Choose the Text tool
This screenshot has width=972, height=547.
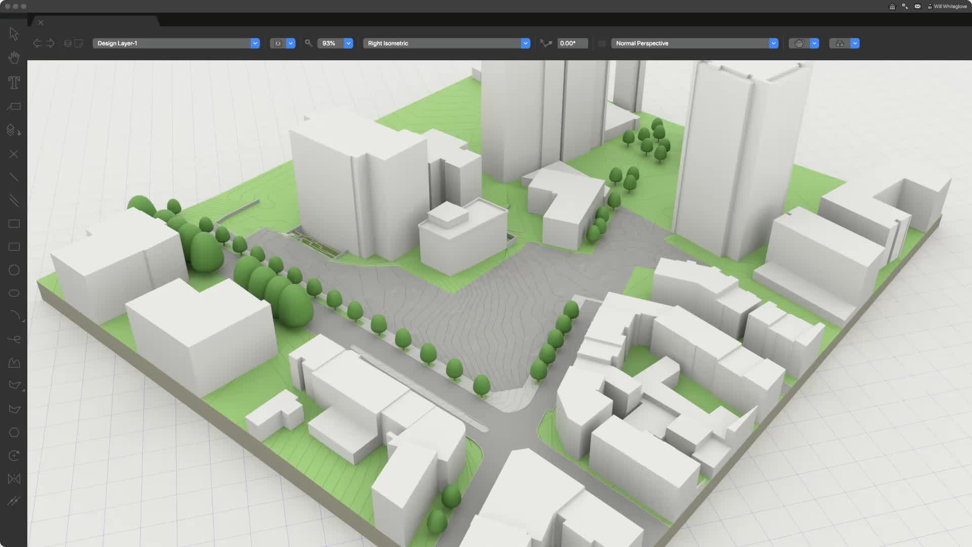click(x=14, y=82)
